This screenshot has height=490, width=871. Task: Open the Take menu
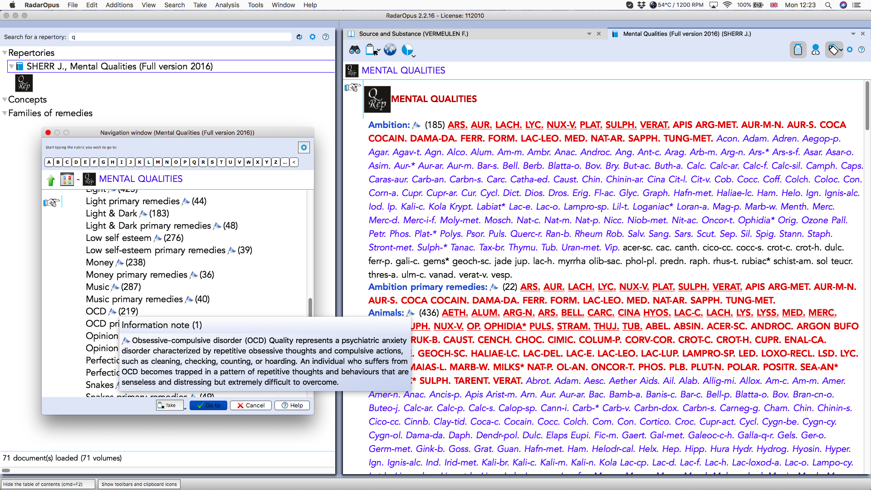[x=200, y=5]
